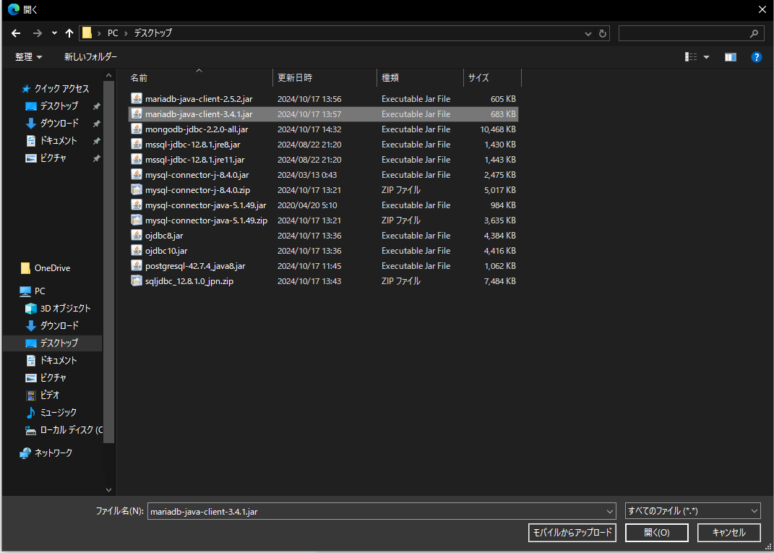
Task: Select OneDrive in the navigation pane
Action: [46, 268]
